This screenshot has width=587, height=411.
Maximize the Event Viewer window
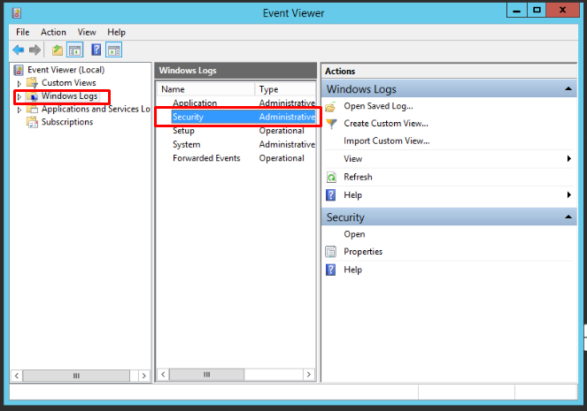click(537, 10)
